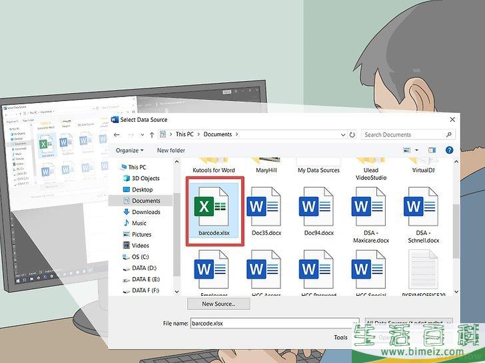Select This PC in navigation tree
The height and width of the screenshot is (363, 485).
pyautogui.click(x=133, y=167)
